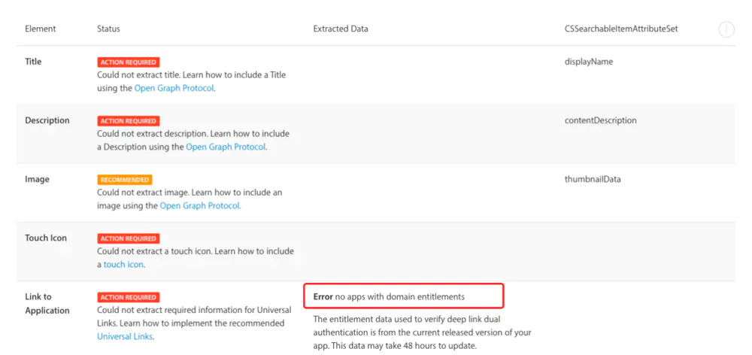The height and width of the screenshot is (355, 752).
Task: Click the contentDescription attribute value
Action: (600, 120)
